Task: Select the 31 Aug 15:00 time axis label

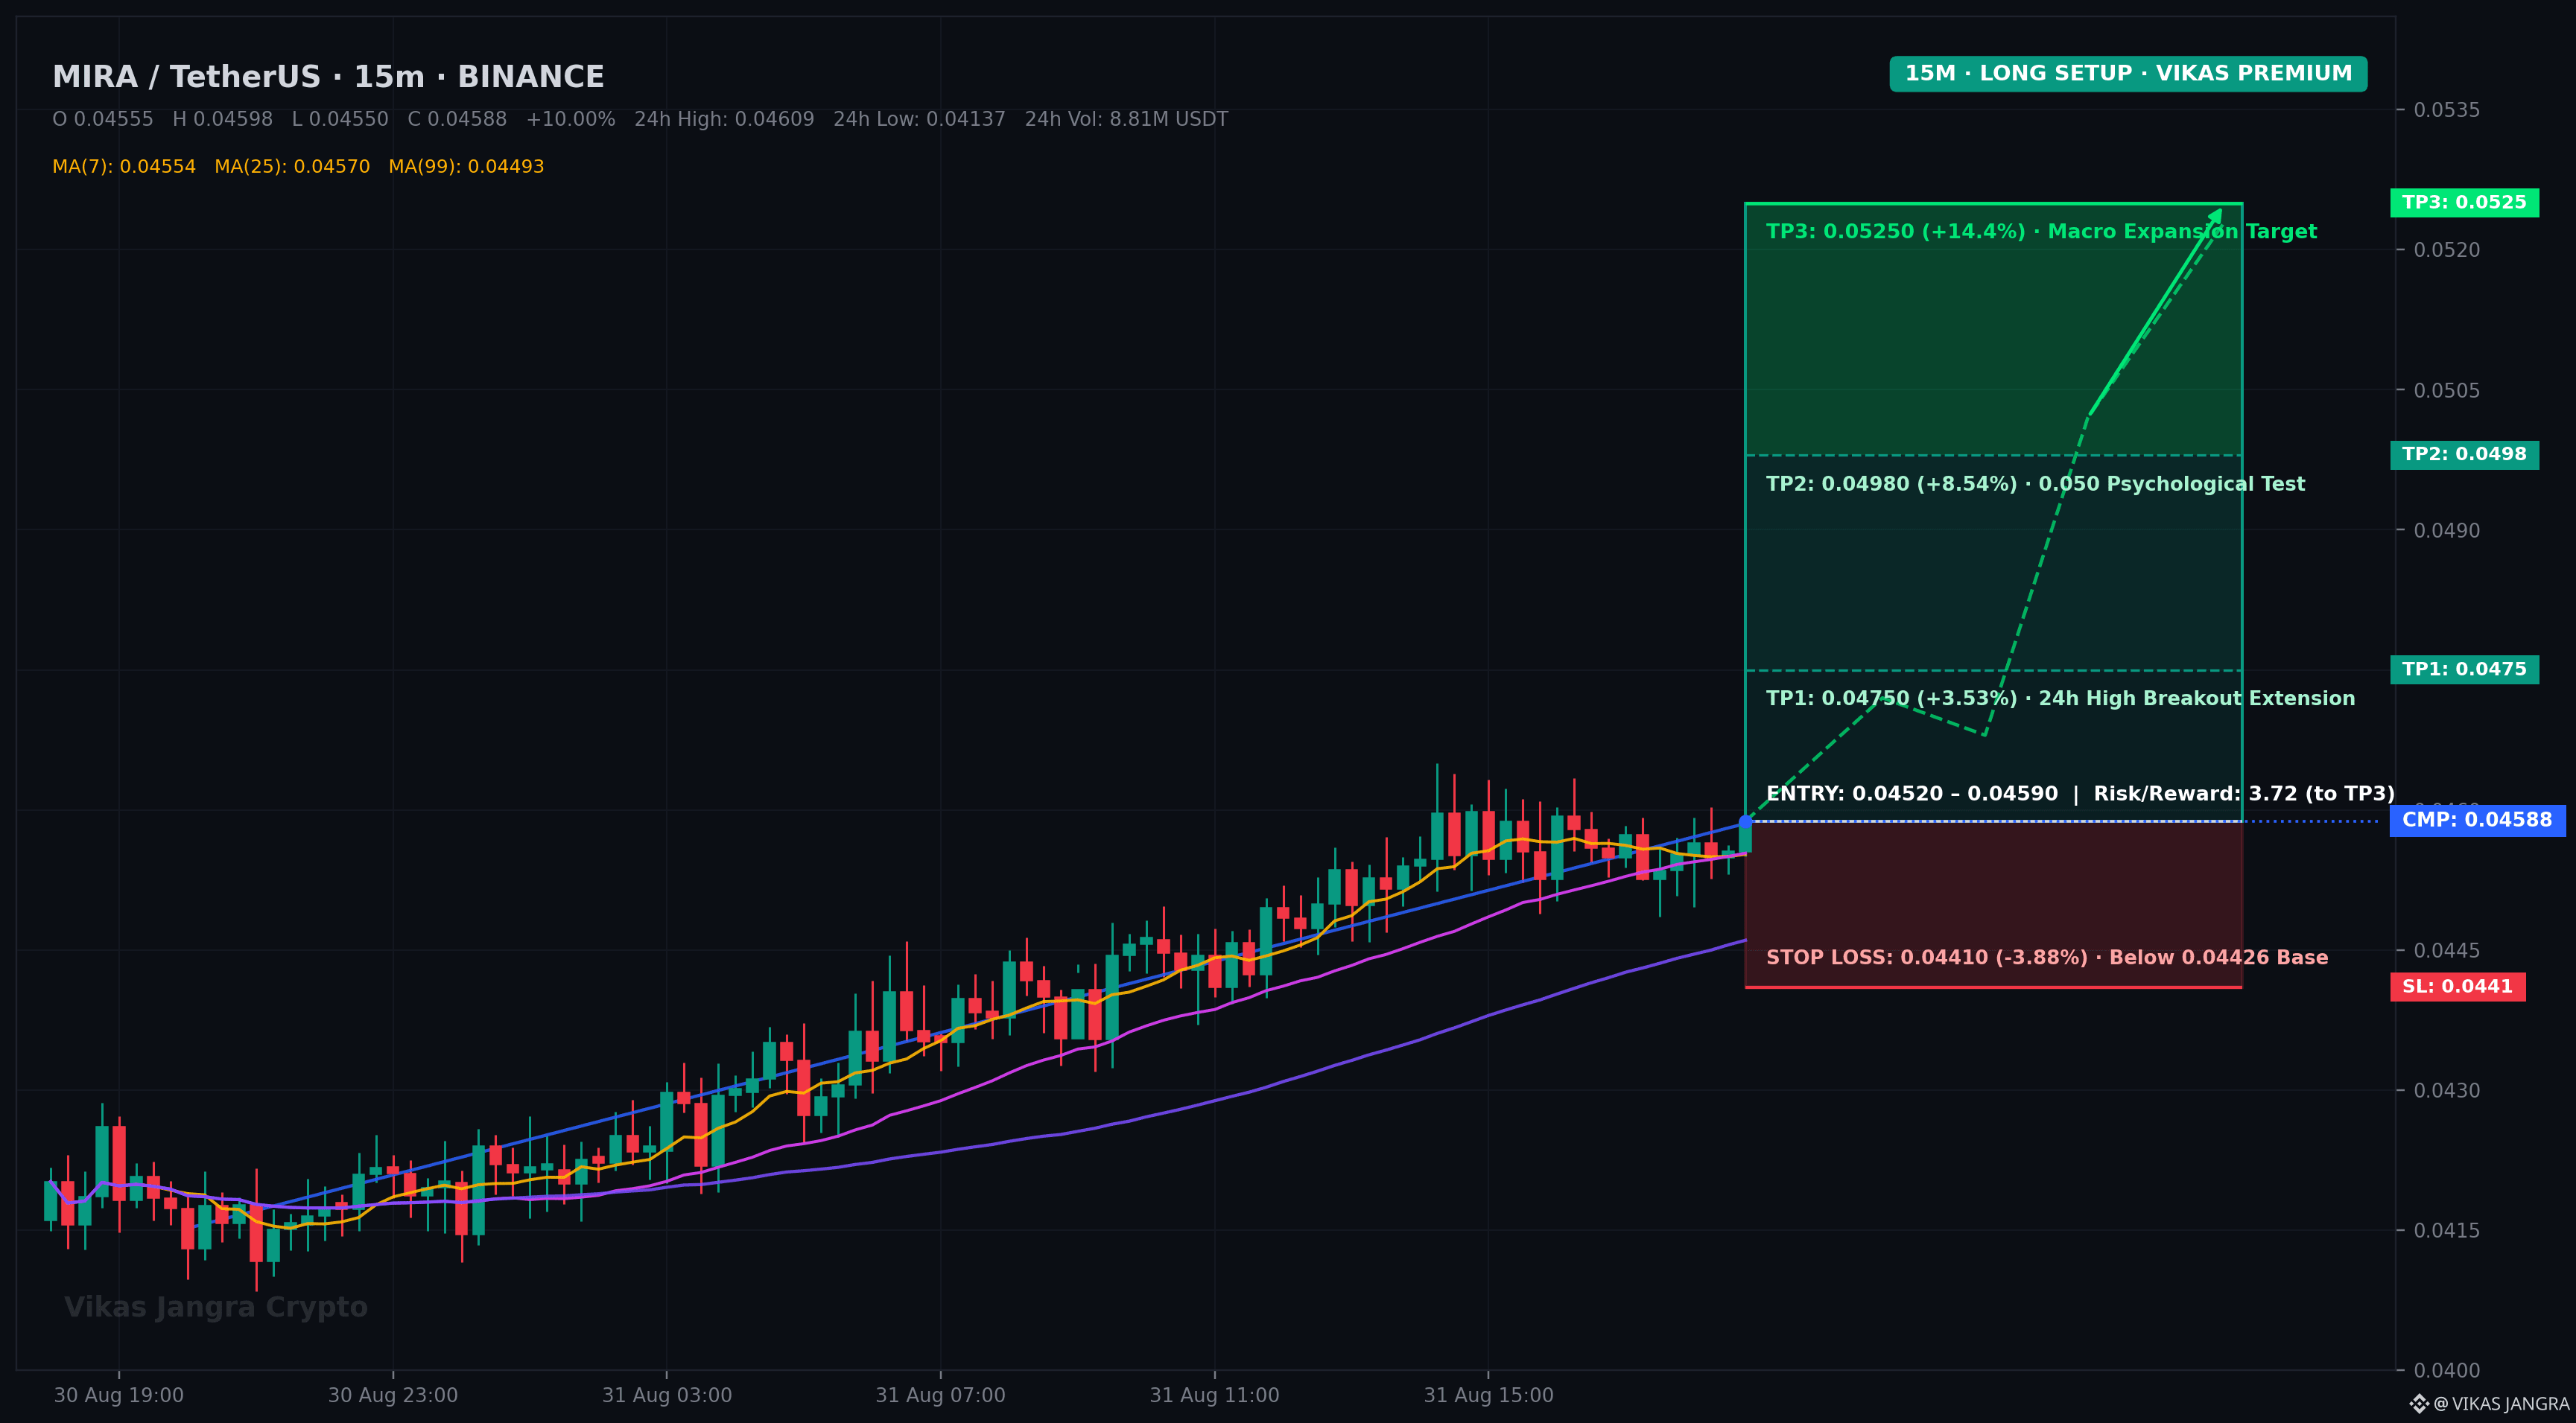Action: [x=1488, y=1396]
